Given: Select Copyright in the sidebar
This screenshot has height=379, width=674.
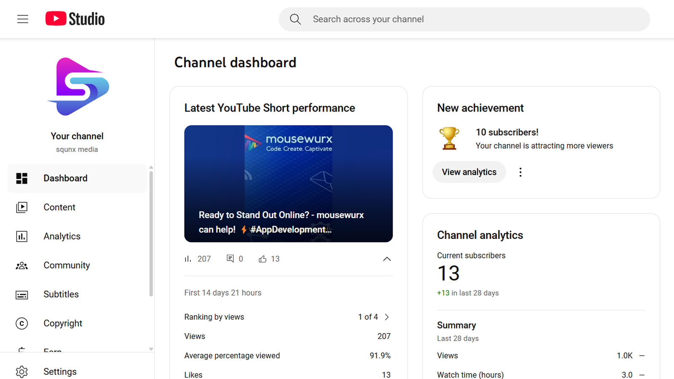Looking at the screenshot, I should point(77,323).
